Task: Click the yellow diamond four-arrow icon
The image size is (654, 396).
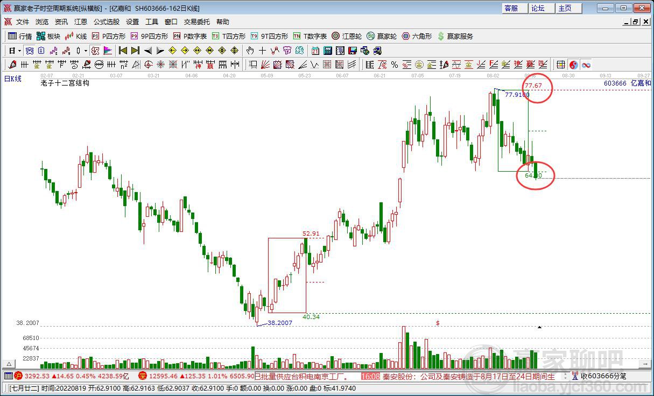Action: 234,51
